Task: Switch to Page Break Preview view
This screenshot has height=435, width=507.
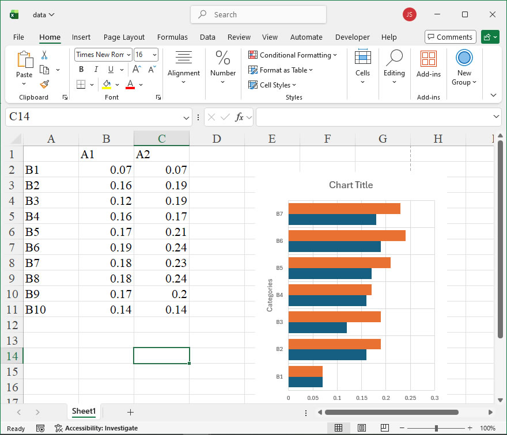Action: pos(384,428)
